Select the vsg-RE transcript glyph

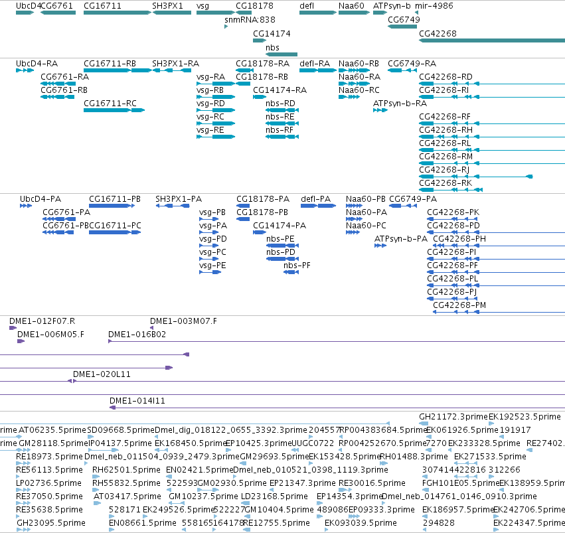coord(216,137)
